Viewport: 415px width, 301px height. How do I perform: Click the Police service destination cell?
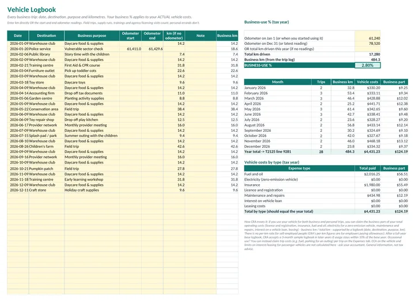pos(46,49)
